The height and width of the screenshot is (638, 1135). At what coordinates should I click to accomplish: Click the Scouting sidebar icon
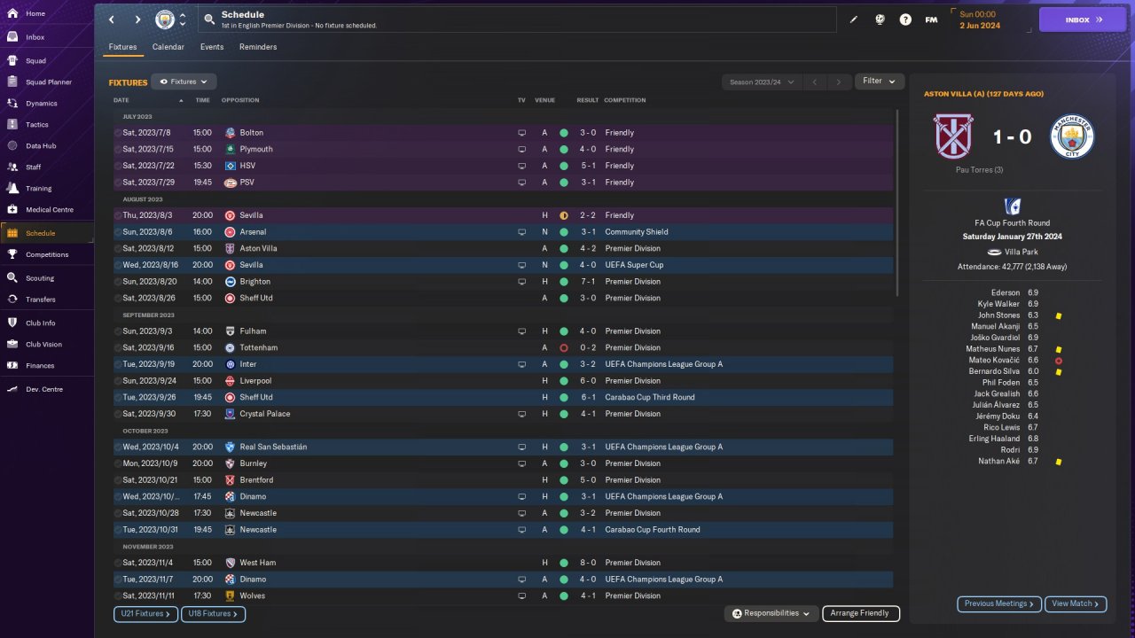click(12, 277)
